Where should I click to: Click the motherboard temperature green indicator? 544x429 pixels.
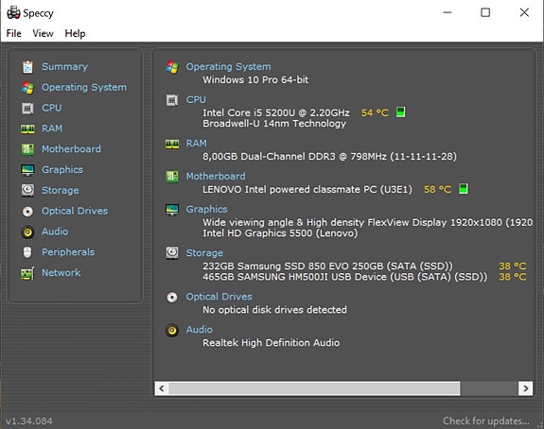click(464, 189)
